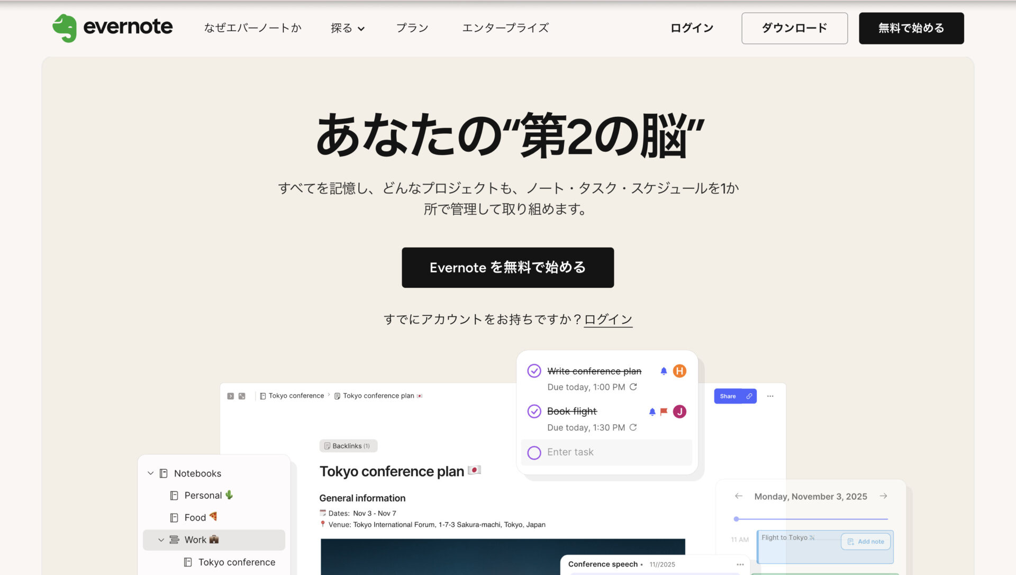The height and width of the screenshot is (575, 1016).
Task: Collapse the Work notebook in the sidebar
Action: [x=161, y=540]
